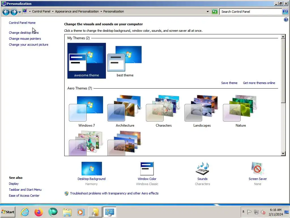Go back with the Back arrow button
This screenshot has width=290, height=218.
pyautogui.click(x=6, y=12)
